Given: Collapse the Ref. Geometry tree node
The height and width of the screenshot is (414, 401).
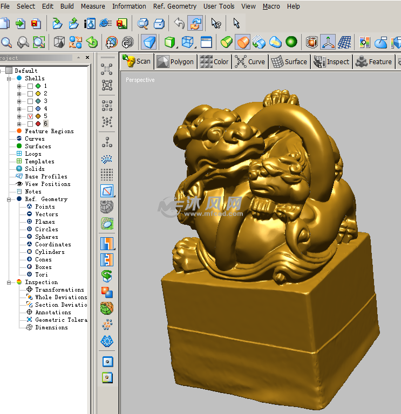Looking at the screenshot, I should pyautogui.click(x=9, y=199).
